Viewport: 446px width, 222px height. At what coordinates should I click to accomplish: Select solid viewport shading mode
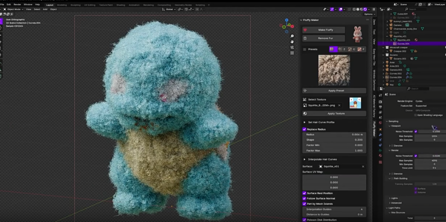[x=358, y=9]
